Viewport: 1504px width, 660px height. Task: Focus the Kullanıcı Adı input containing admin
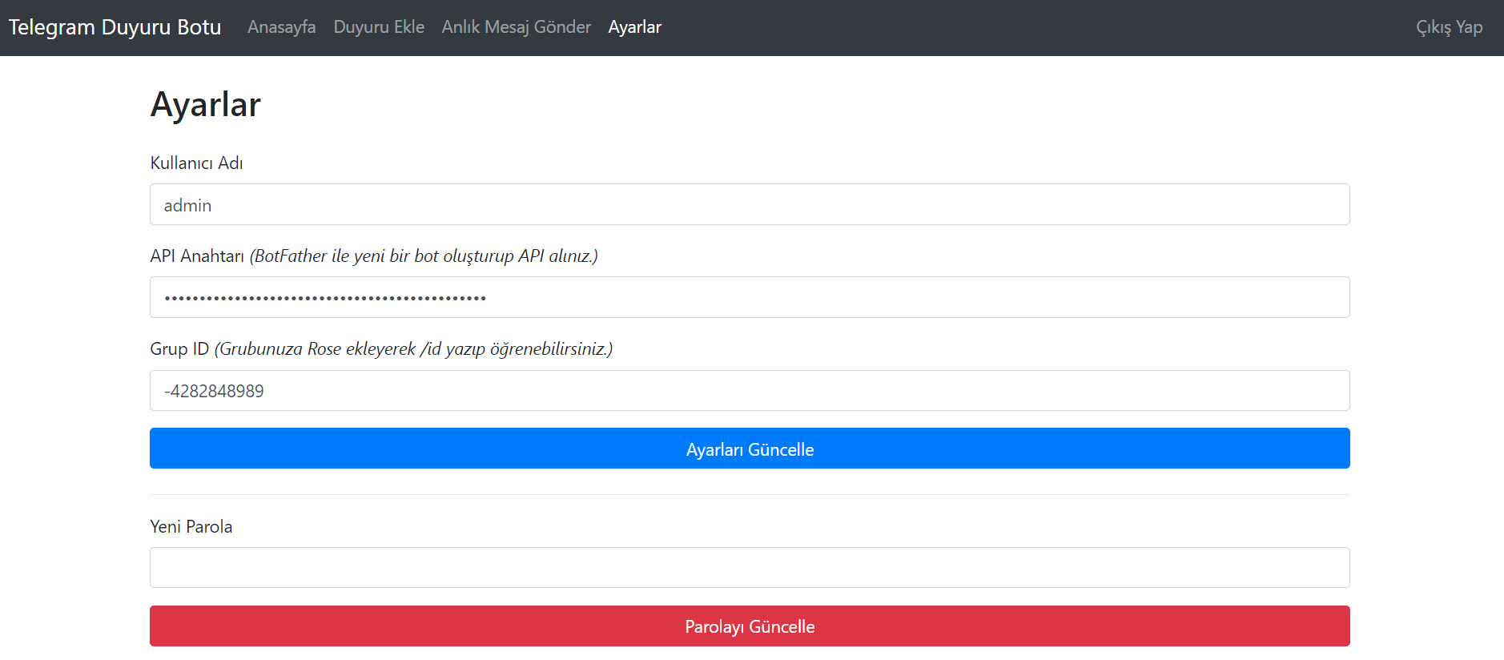point(750,204)
